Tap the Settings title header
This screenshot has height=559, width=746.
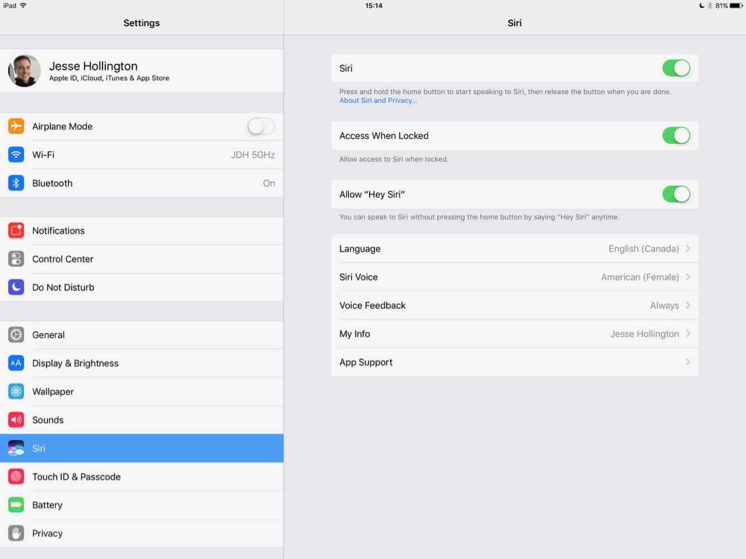pos(141,23)
